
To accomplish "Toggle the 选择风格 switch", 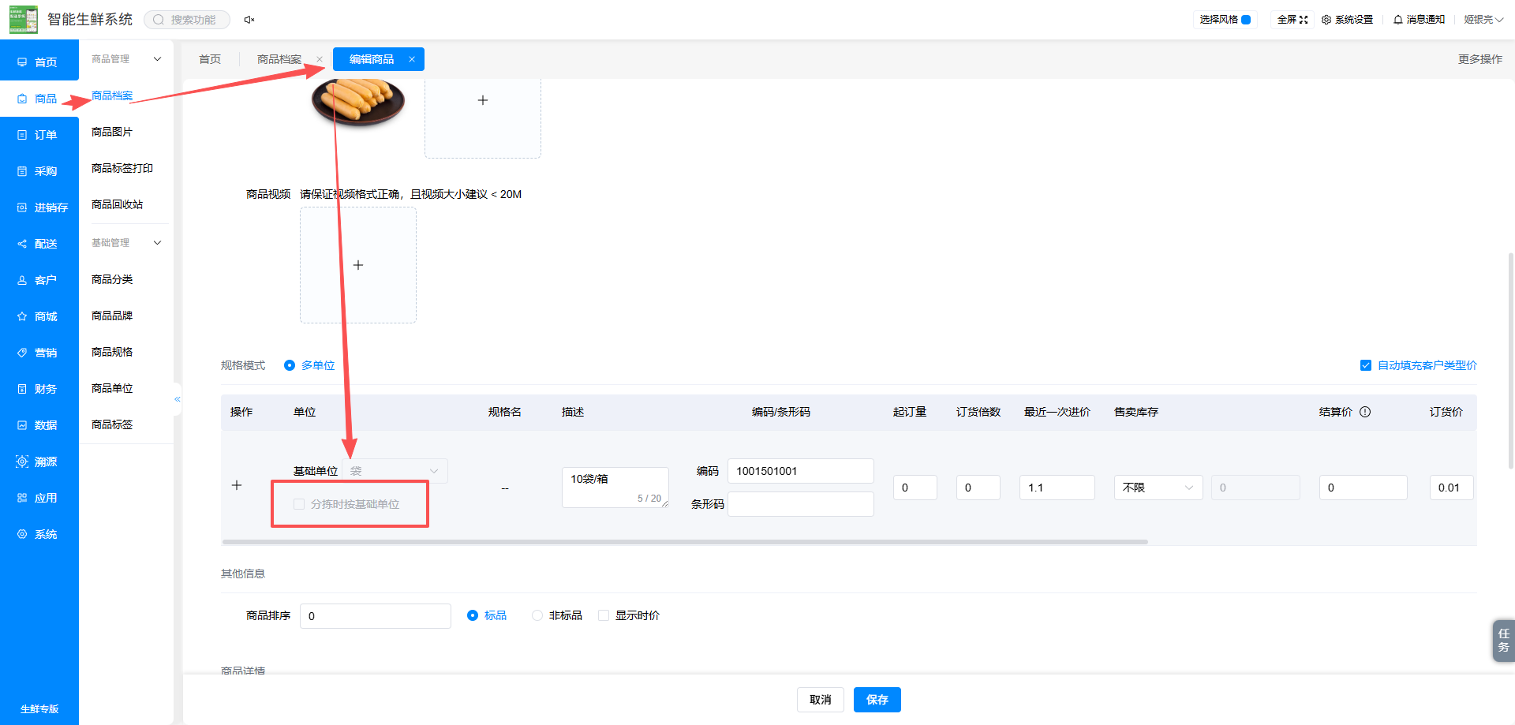I will point(1246,20).
